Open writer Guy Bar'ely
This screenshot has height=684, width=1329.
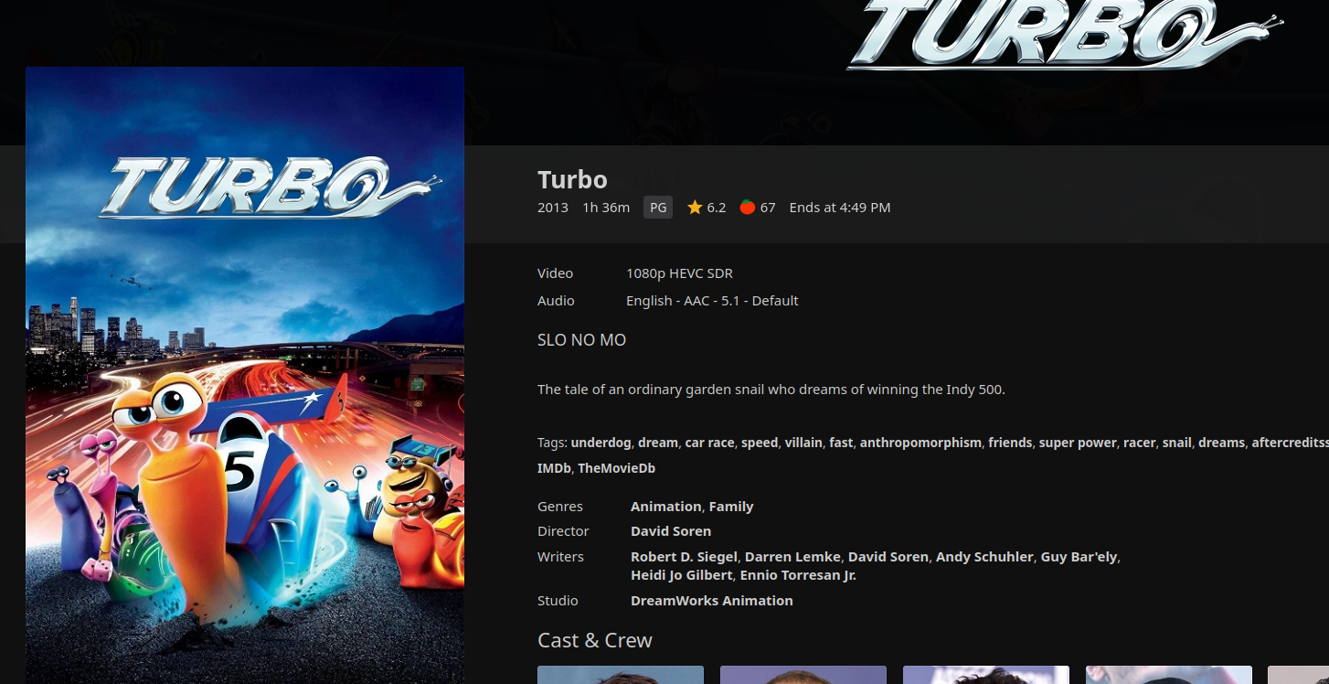click(x=1079, y=557)
